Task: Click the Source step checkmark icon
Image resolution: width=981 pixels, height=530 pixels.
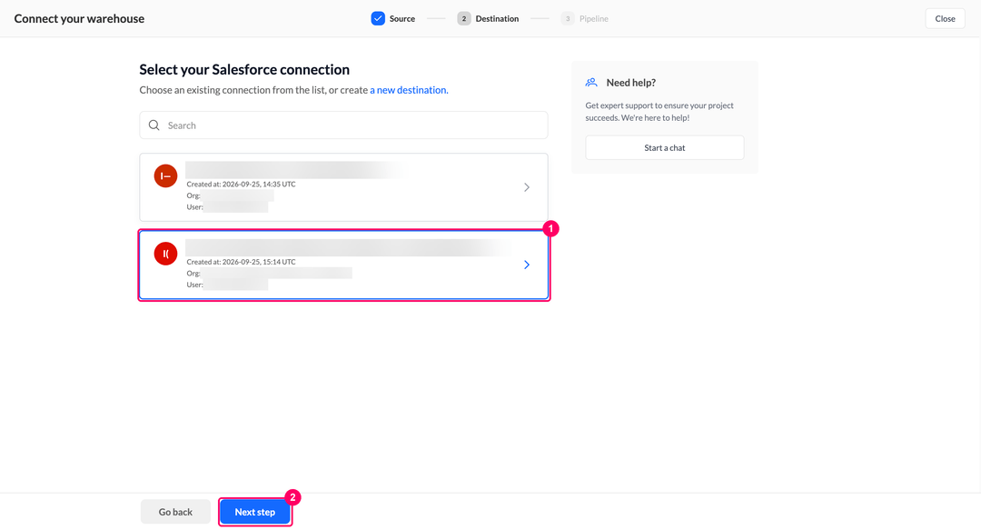Action: click(x=378, y=18)
